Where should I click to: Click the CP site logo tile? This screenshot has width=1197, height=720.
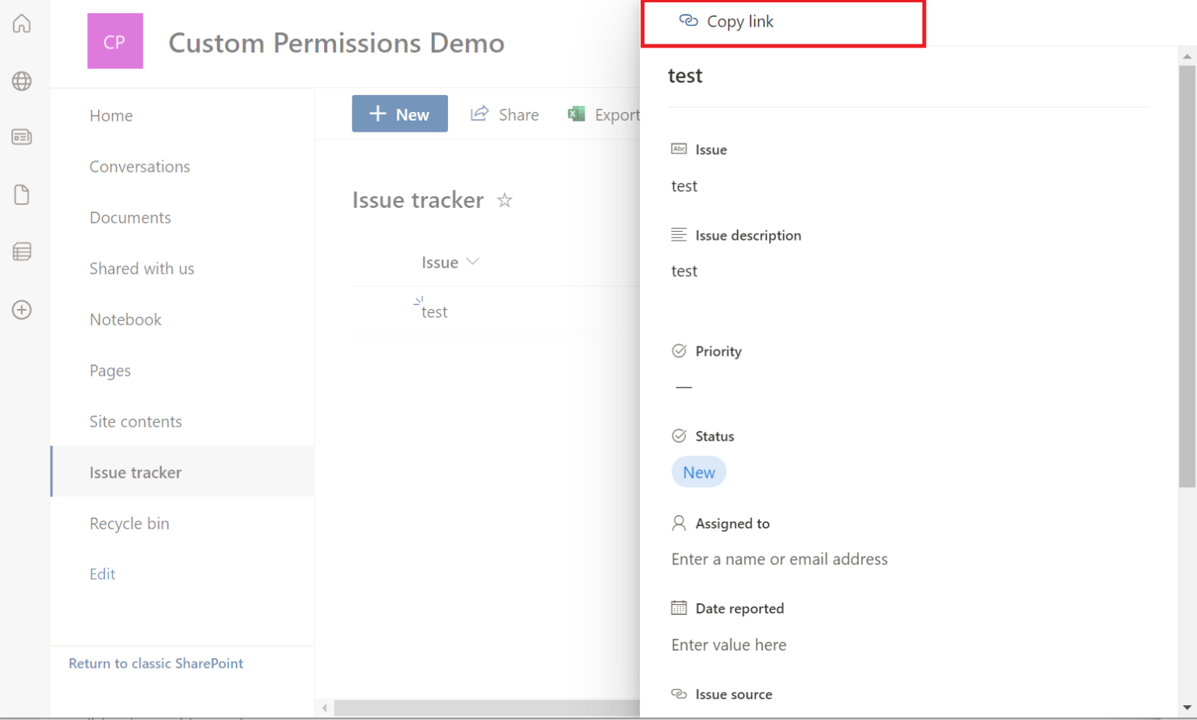[115, 41]
